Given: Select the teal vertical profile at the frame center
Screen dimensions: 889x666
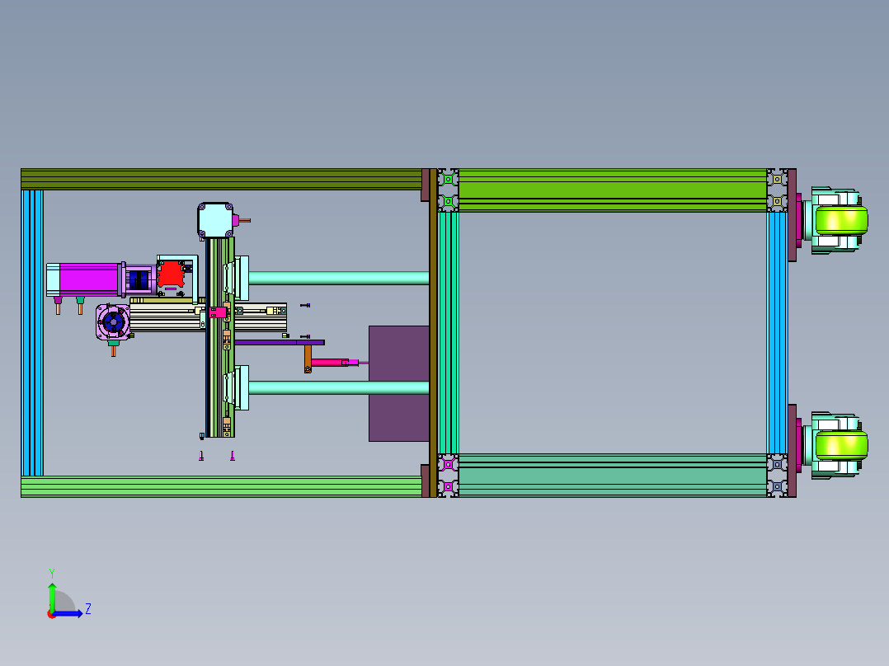Looking at the screenshot, I should click(448, 333).
